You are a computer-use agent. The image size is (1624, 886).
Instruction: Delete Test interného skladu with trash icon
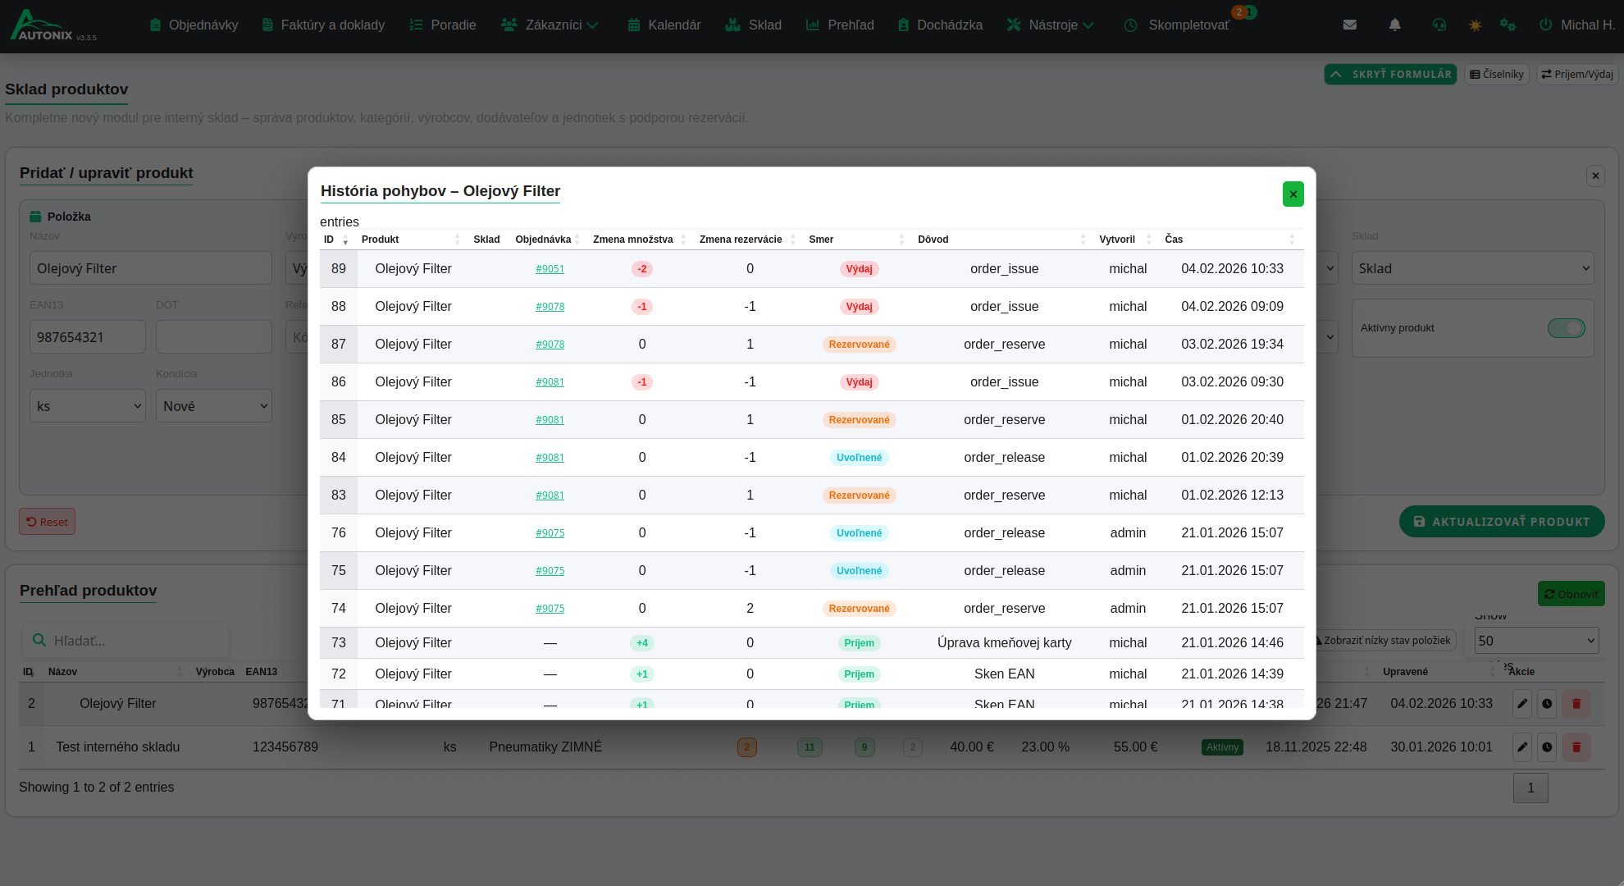click(1576, 747)
